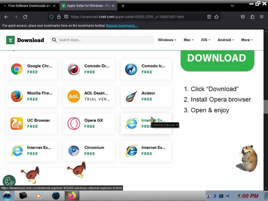268x201 pixels.
Task: Click the taskbar clock showing 1:00 PM
Action: click(x=248, y=196)
